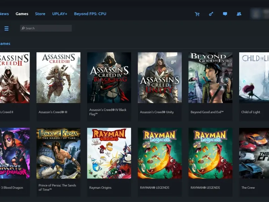Viewport: 269px width, 202px height.
Task: Select Beyond Good & Evil cover art
Action: click(210, 78)
